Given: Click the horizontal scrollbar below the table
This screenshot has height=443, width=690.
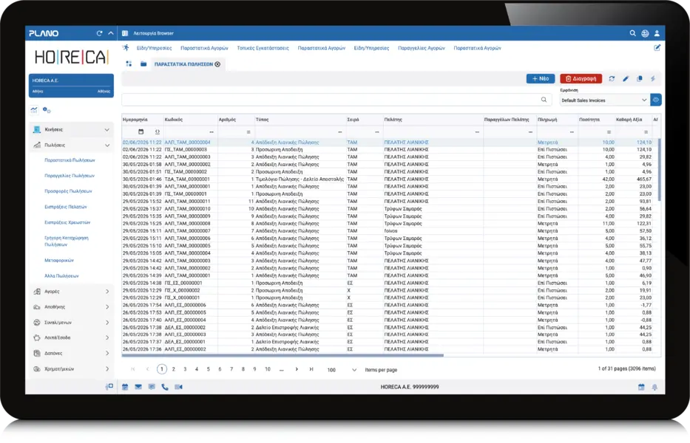Looking at the screenshot, I should [x=283, y=355].
